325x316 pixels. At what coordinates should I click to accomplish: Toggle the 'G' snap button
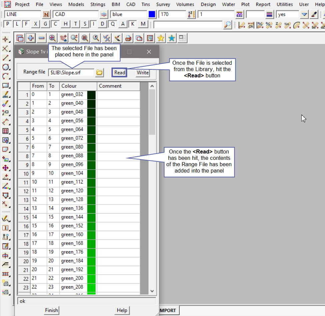click(45, 24)
